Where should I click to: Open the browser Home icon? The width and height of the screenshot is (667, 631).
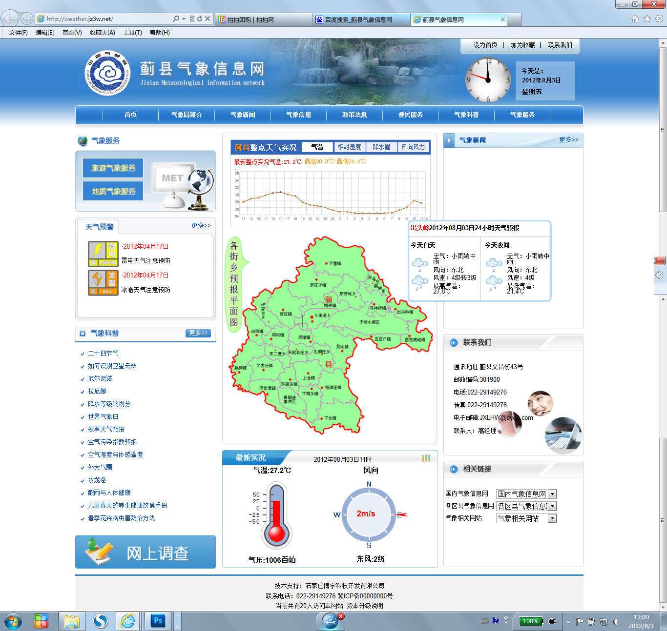tap(635, 19)
